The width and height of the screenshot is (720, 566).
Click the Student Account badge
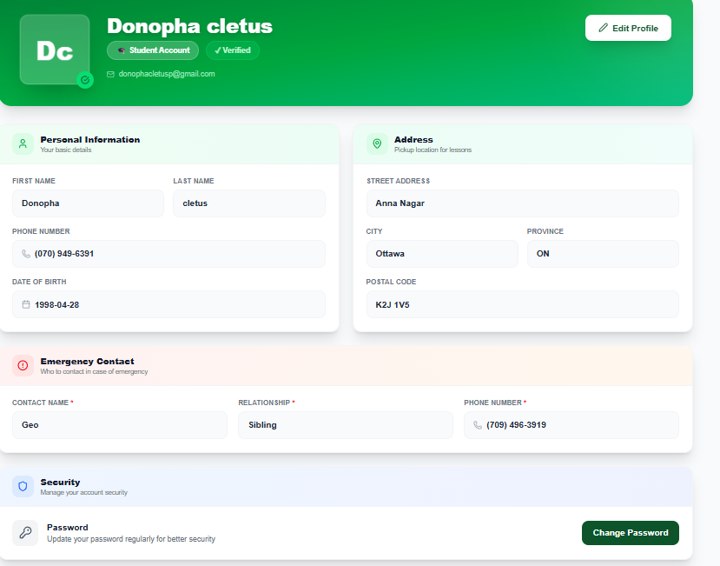coord(153,50)
